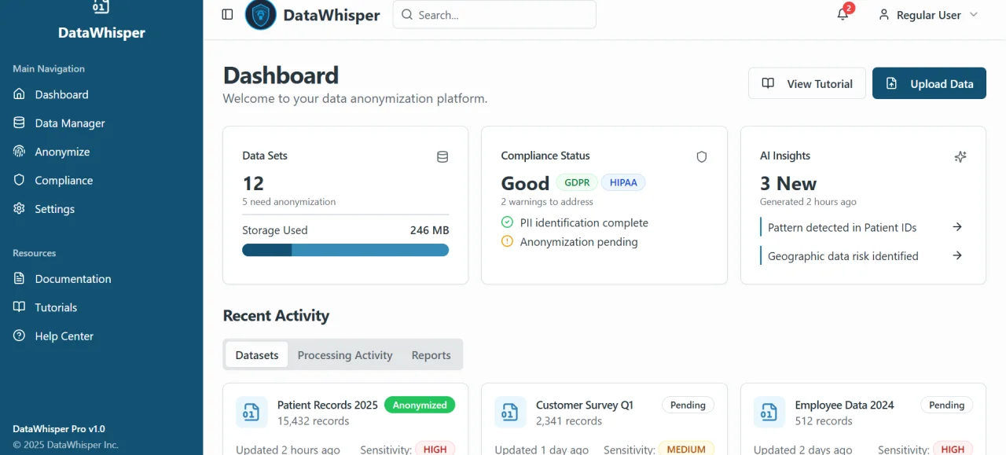Viewport: 1006px width, 455px height.
Task: Click the user avatar icon
Action: coord(884,15)
